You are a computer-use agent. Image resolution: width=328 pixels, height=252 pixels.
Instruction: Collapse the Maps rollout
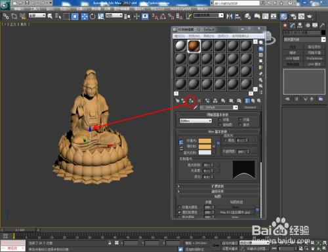218,196
